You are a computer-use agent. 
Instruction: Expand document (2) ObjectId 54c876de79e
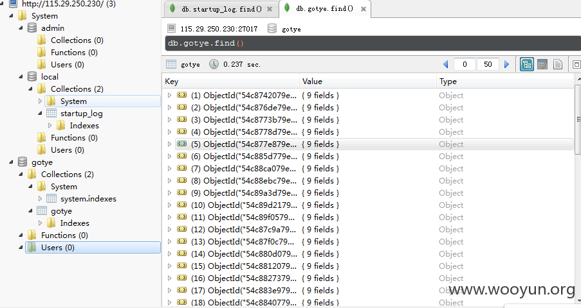[169, 108]
